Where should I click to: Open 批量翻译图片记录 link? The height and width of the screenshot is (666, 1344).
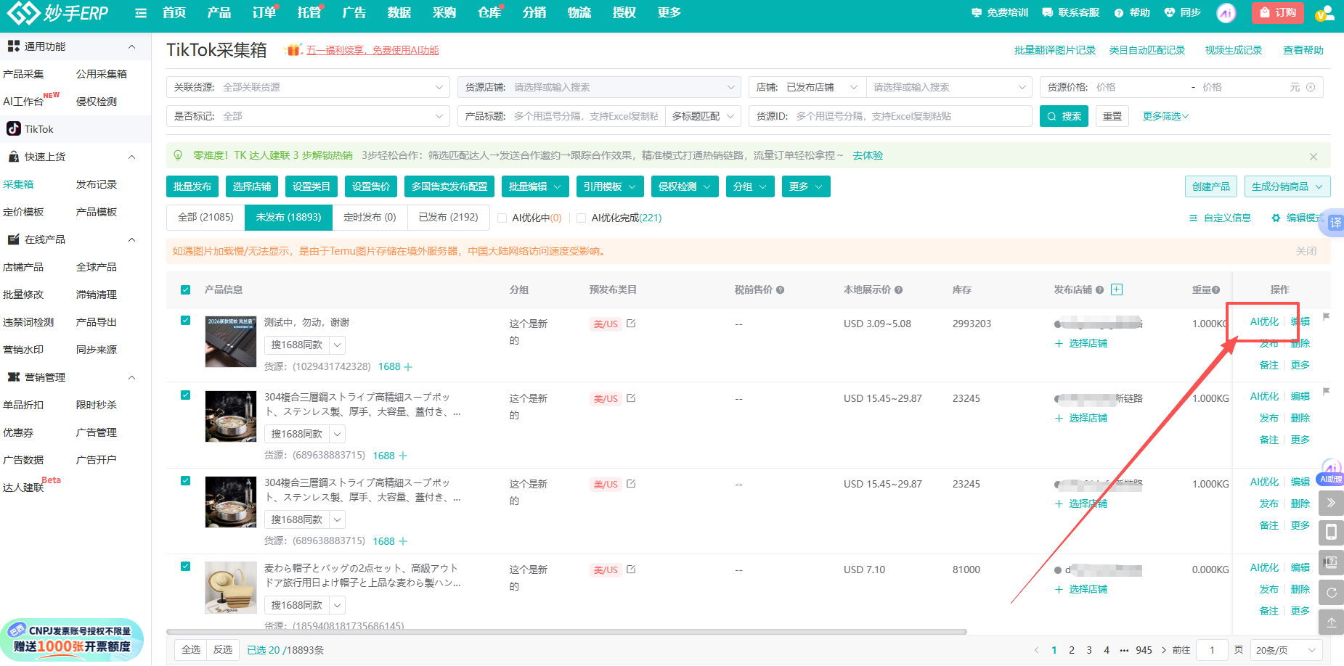coord(1055,50)
